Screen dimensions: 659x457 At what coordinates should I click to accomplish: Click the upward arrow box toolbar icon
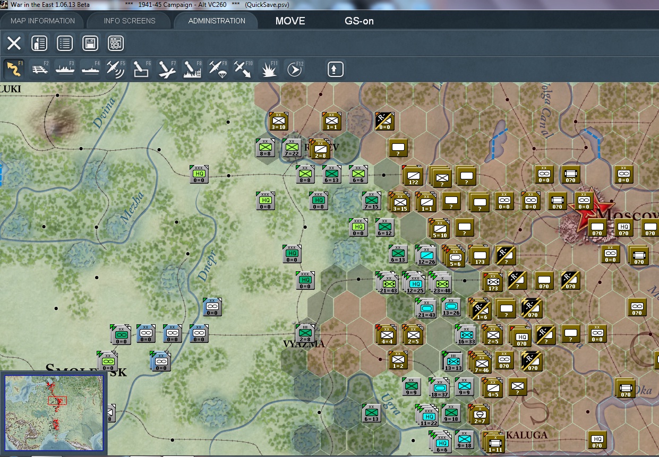(x=335, y=69)
